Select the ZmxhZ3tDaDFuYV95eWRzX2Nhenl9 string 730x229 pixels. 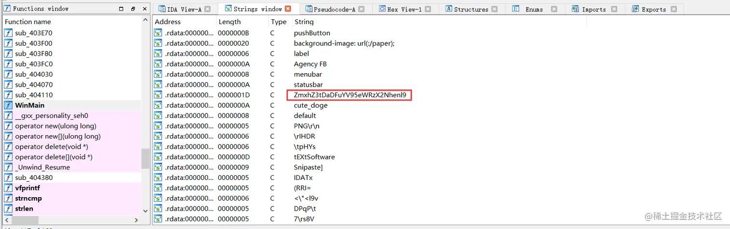[349, 95]
